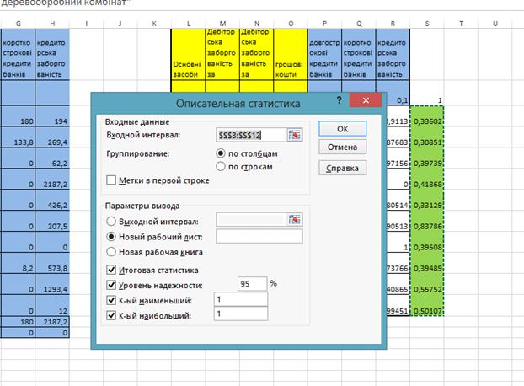Click the Выходной интервал text field
524x386 pixels.
[x=251, y=220]
